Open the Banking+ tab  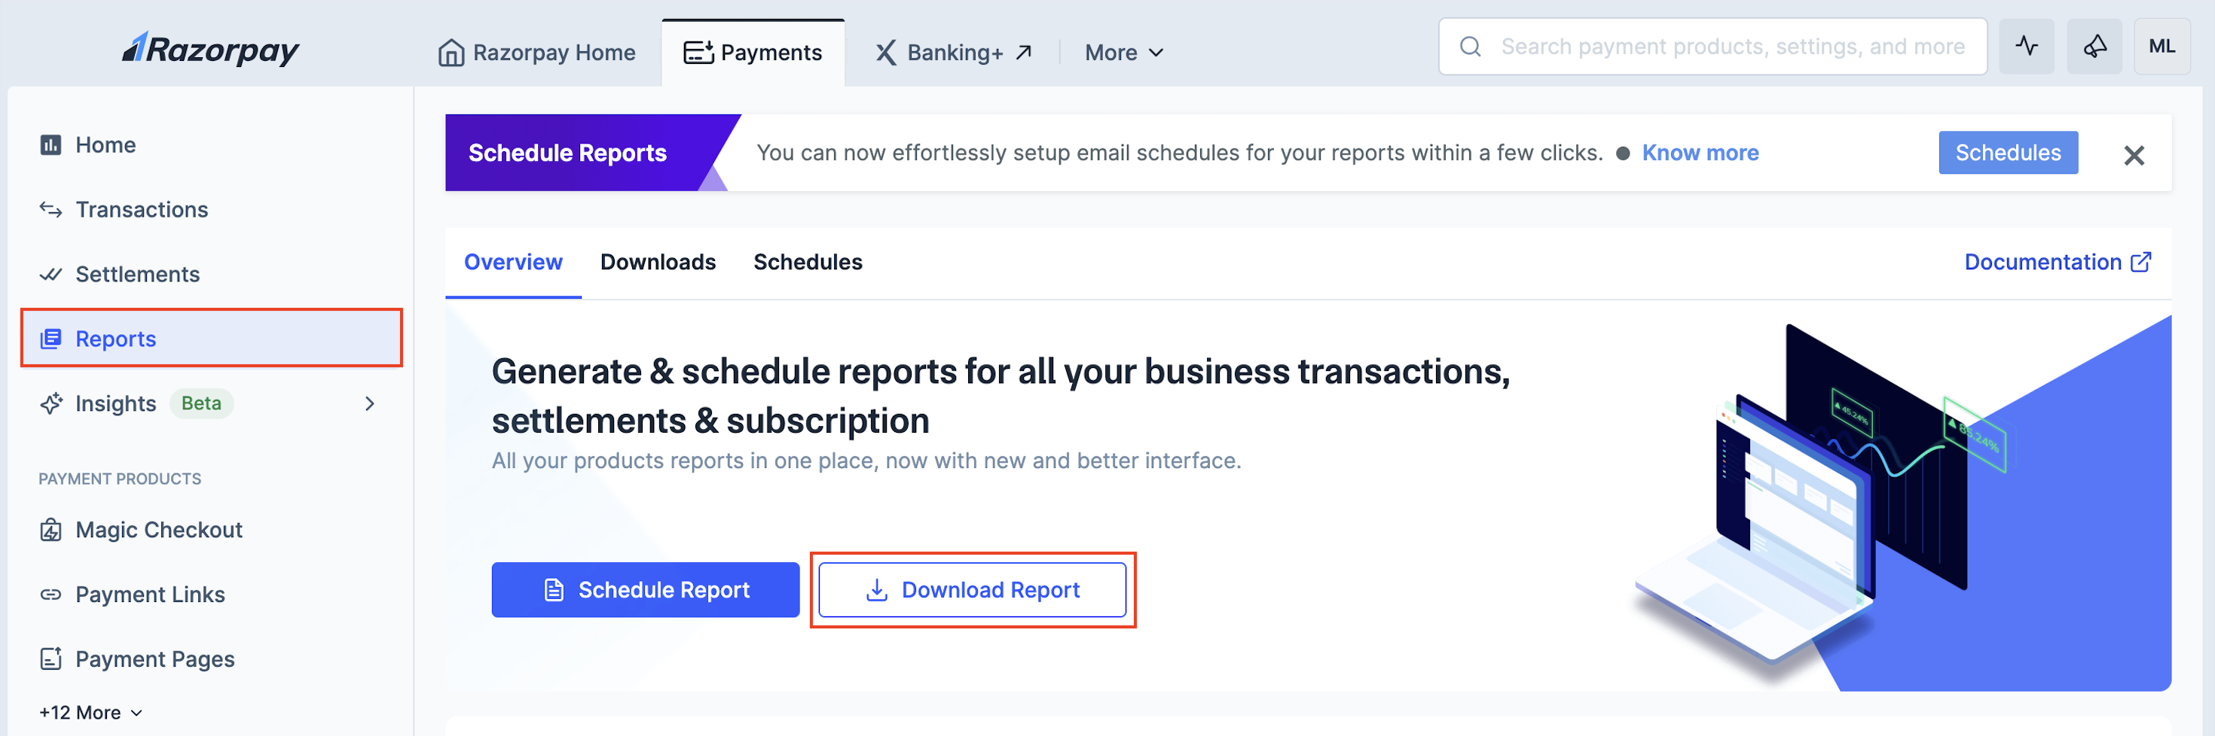954,51
